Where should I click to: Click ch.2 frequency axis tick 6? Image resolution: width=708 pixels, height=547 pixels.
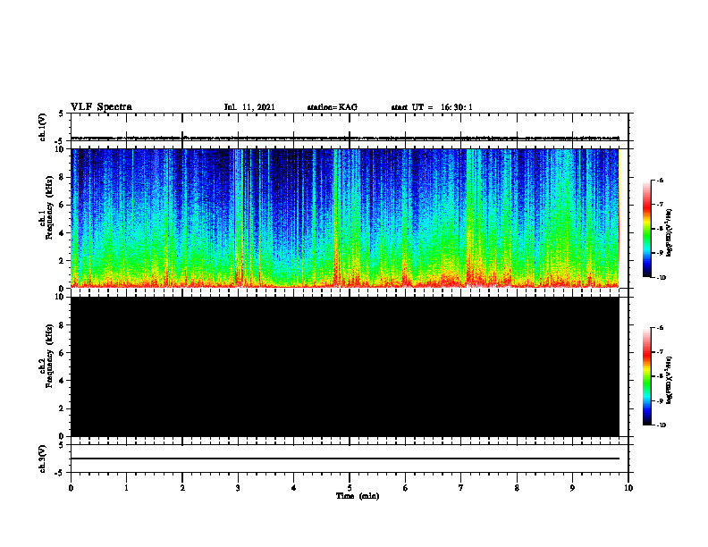63,353
